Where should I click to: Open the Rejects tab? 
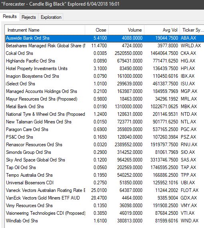pyautogui.click(x=29, y=17)
